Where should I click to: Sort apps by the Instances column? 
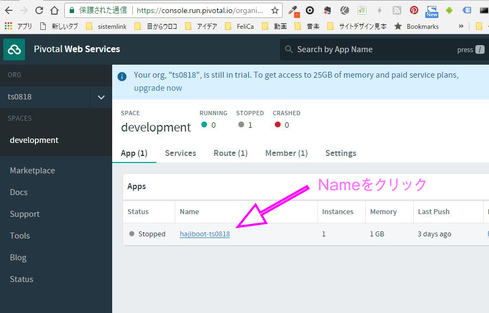click(x=338, y=212)
